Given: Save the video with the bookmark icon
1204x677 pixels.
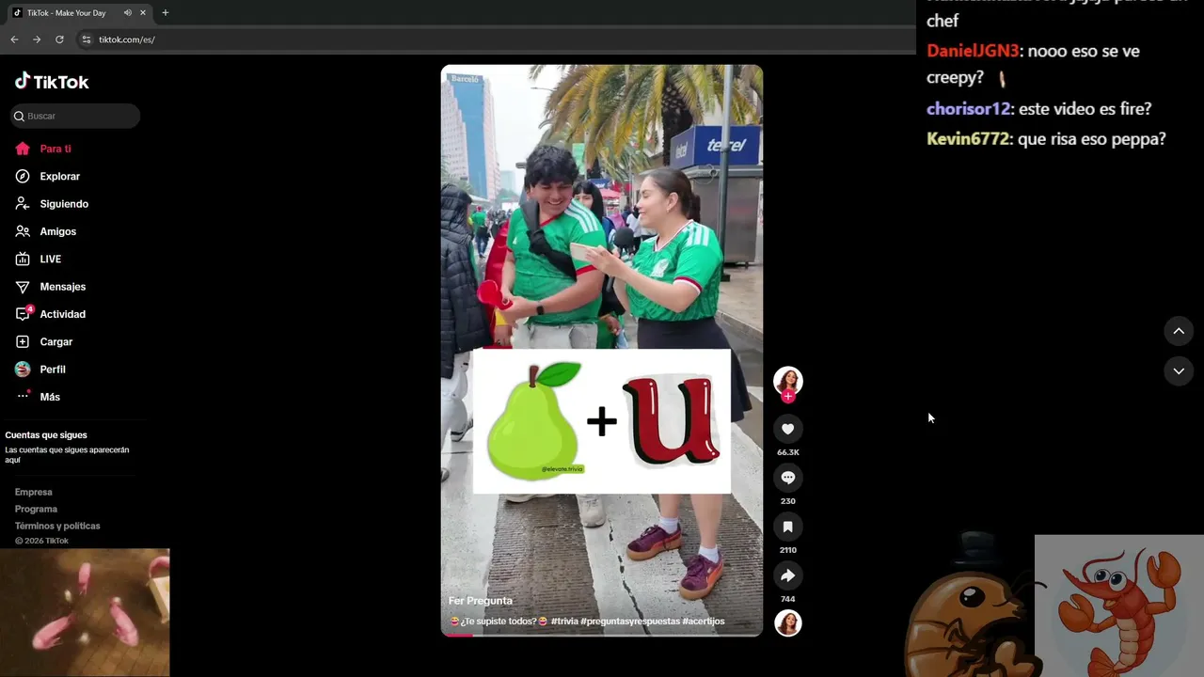Looking at the screenshot, I should coord(788,527).
